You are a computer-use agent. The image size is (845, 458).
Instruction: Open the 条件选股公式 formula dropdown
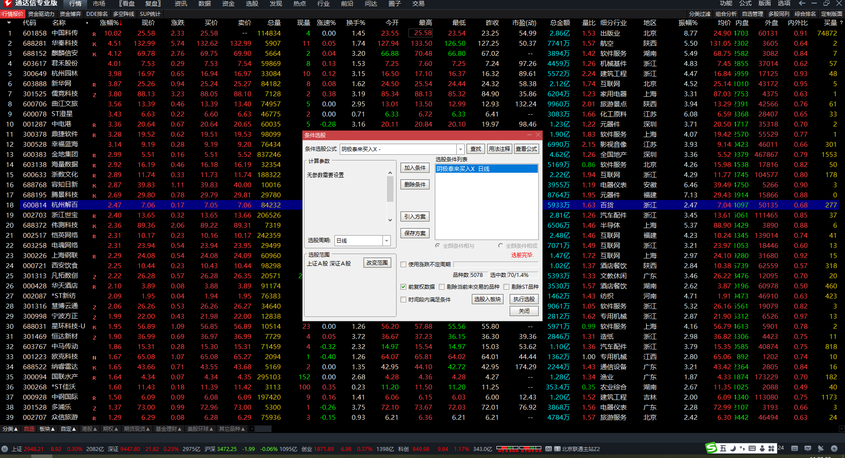pos(460,149)
